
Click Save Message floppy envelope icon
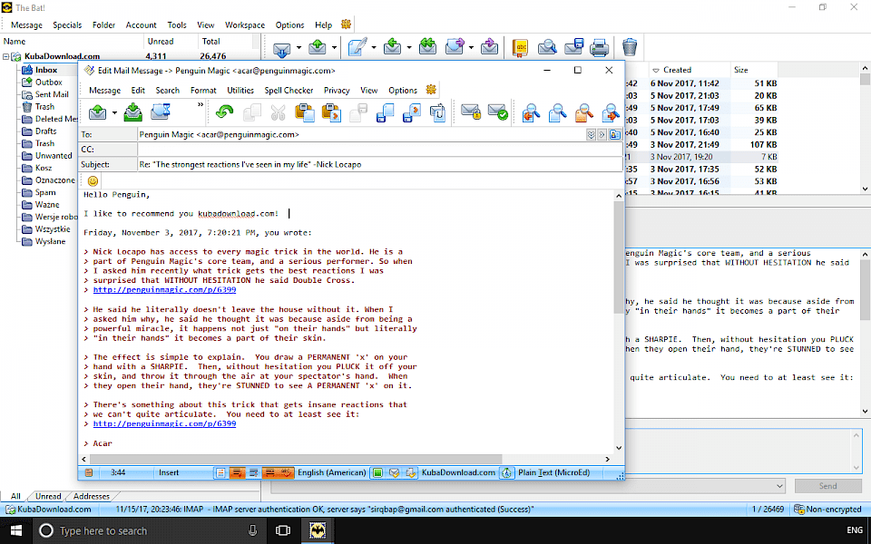click(x=573, y=48)
